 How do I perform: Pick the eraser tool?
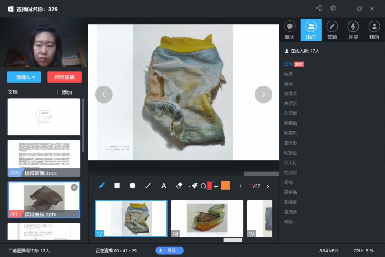point(179,186)
